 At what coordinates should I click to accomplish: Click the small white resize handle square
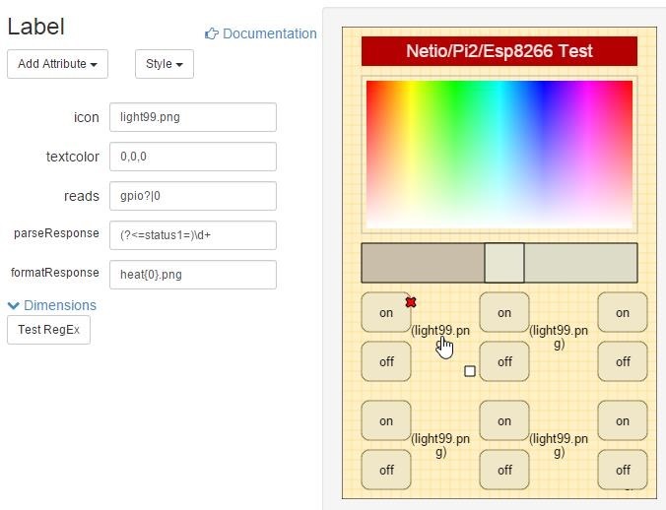click(x=470, y=371)
